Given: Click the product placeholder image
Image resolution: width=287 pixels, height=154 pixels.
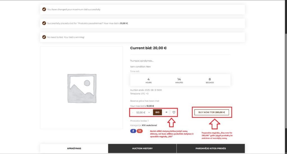Looking at the screenshot, I should [81, 88].
